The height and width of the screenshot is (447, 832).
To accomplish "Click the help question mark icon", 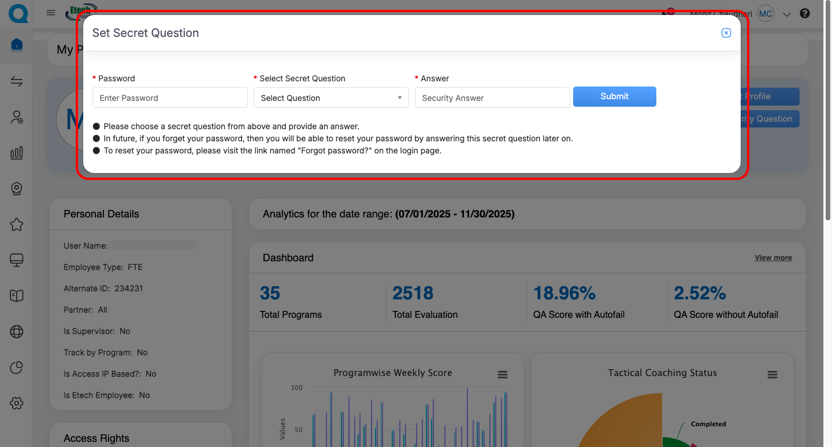I will click(x=805, y=13).
